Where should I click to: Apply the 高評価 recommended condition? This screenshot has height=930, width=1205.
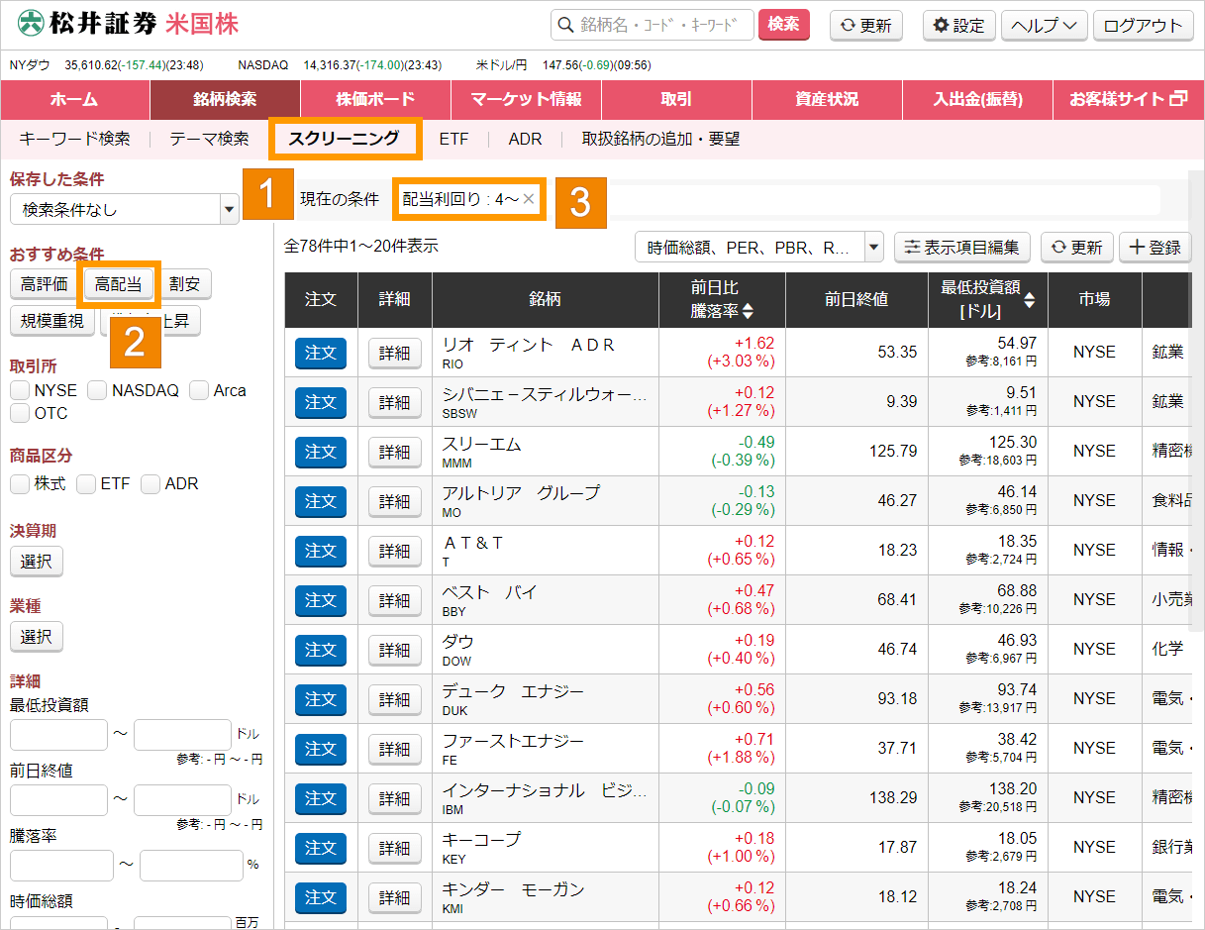45,284
